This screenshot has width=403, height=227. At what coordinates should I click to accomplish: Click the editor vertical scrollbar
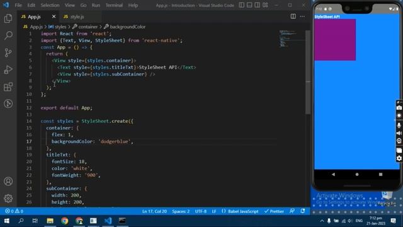(308, 72)
